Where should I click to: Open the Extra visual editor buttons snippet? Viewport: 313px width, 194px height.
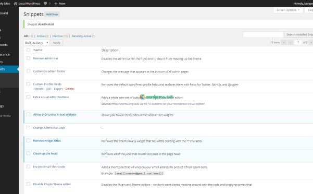(51, 97)
